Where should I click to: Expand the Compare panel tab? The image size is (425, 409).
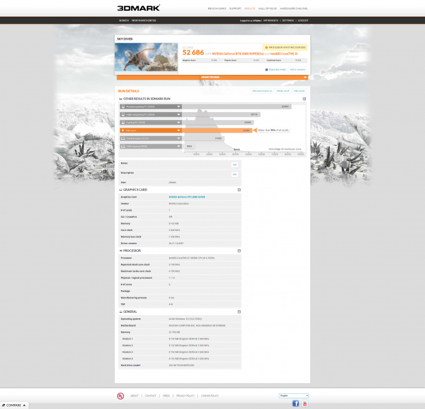(15, 405)
